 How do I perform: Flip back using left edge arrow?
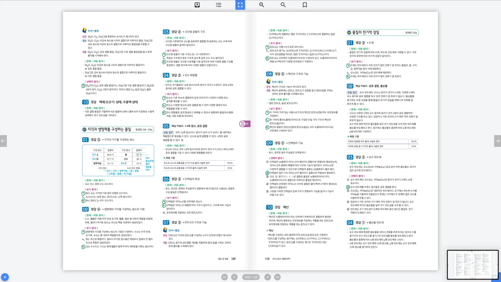[3, 141]
